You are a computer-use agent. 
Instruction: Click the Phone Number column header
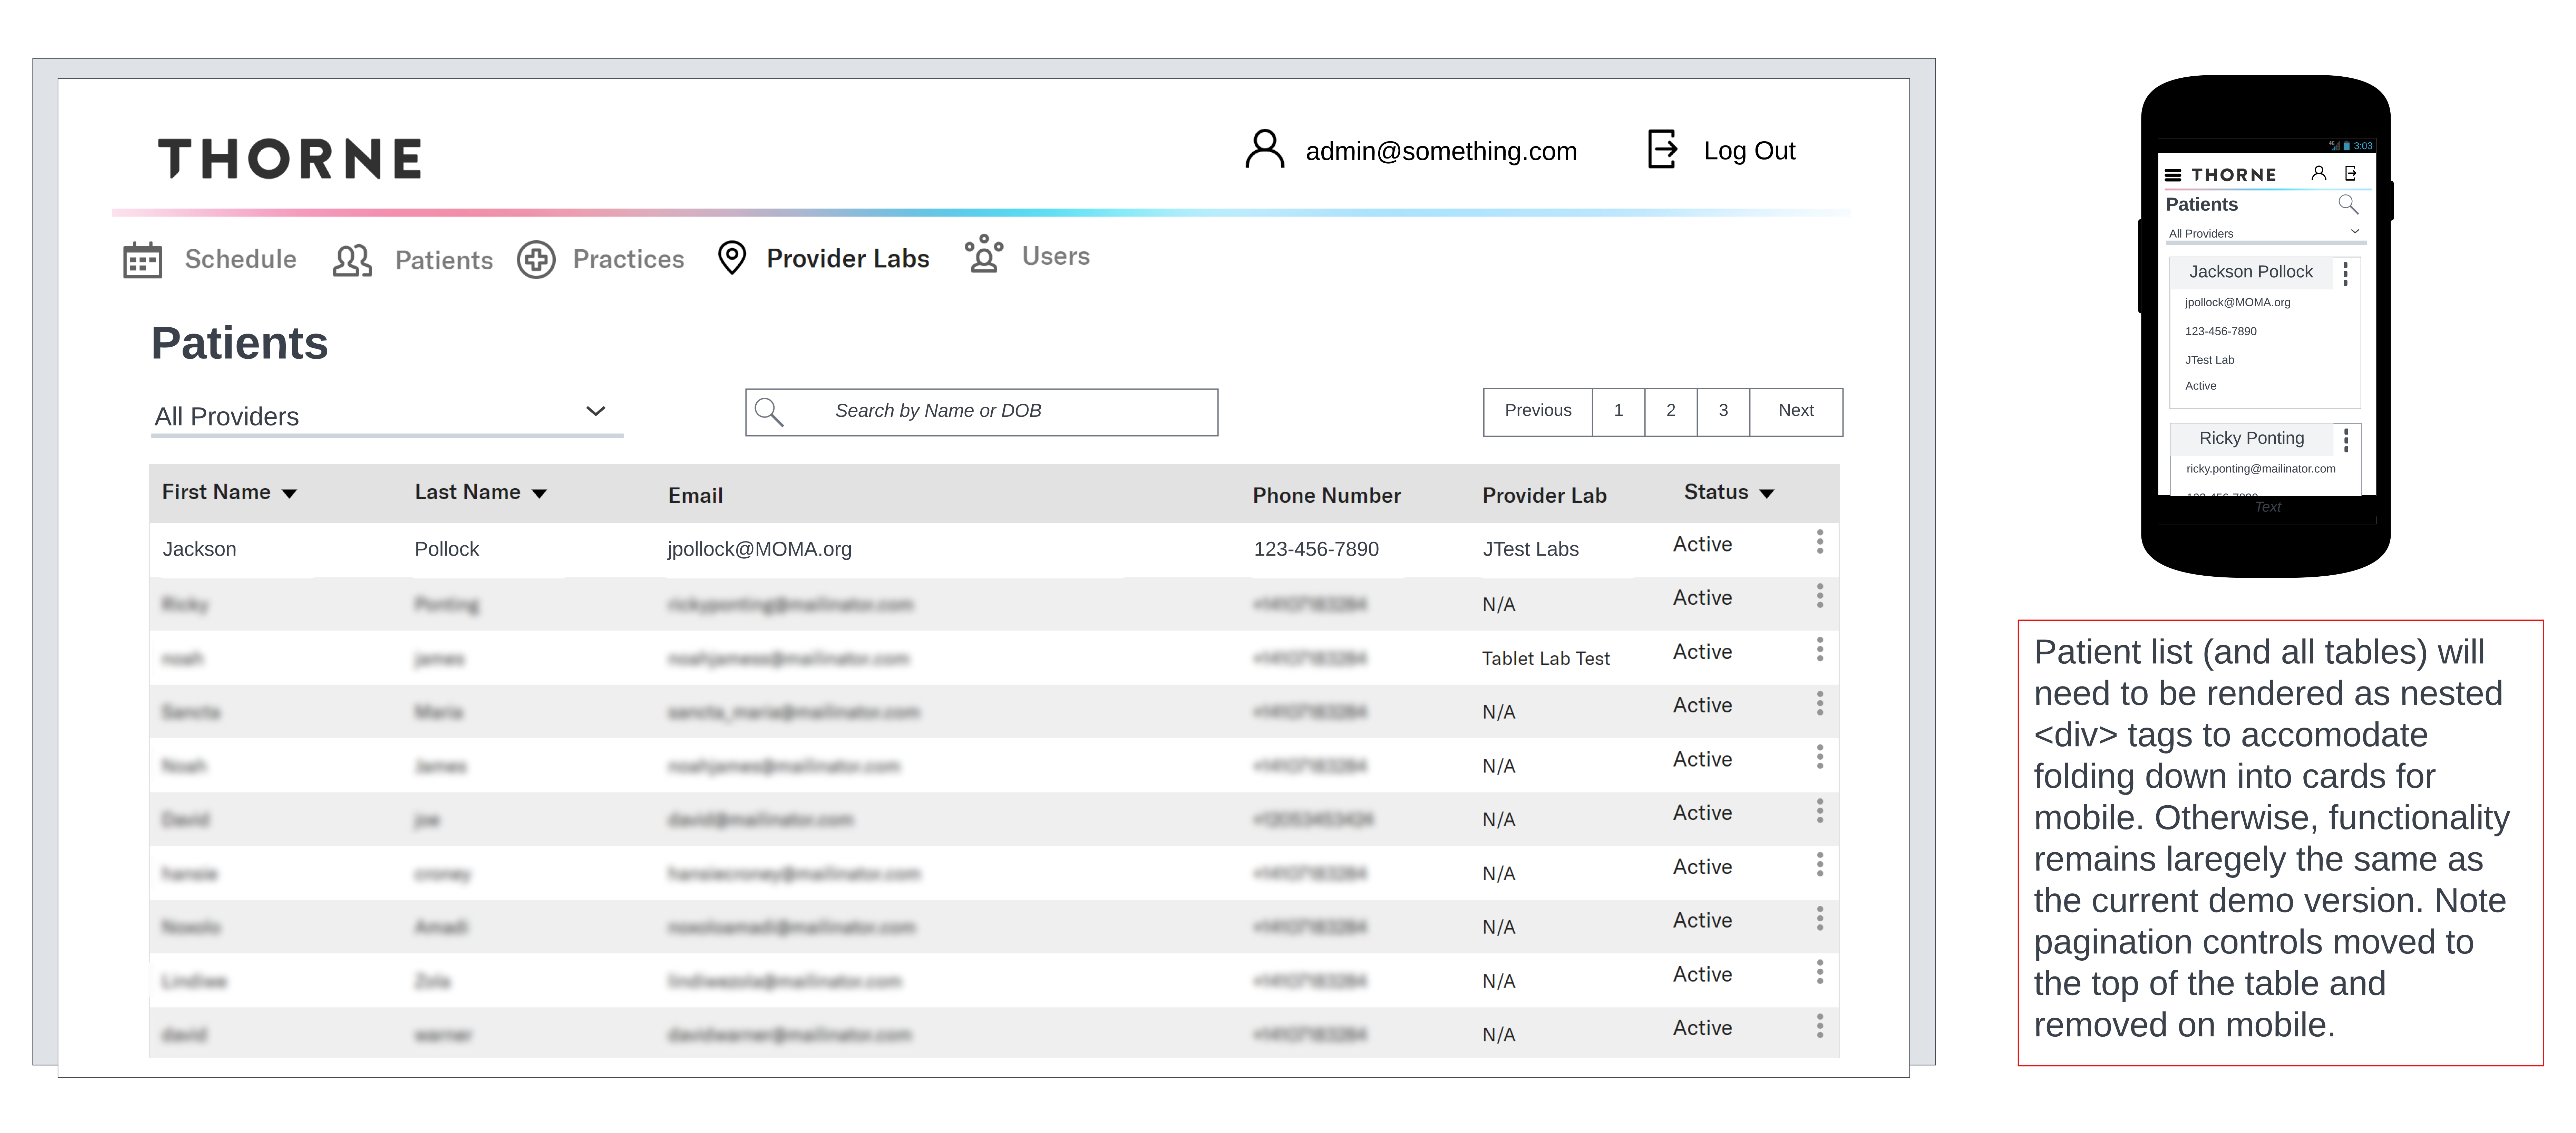1326,496
